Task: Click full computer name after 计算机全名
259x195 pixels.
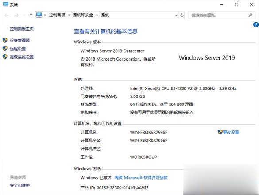Action: pyautogui.click(x=149, y=141)
